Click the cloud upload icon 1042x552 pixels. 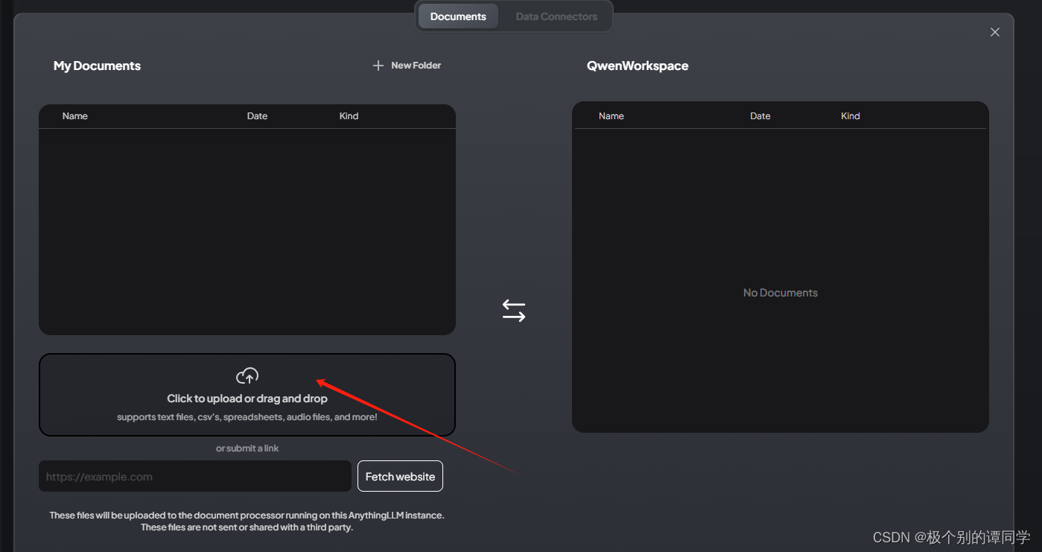click(x=247, y=375)
